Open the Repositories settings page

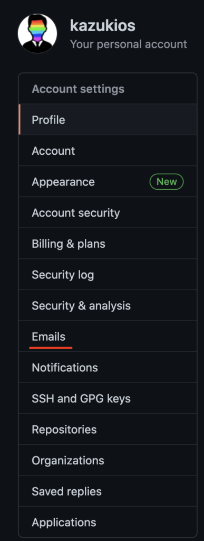pos(108,429)
